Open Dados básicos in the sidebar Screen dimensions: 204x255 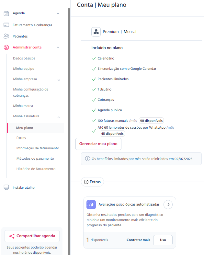[24, 58]
